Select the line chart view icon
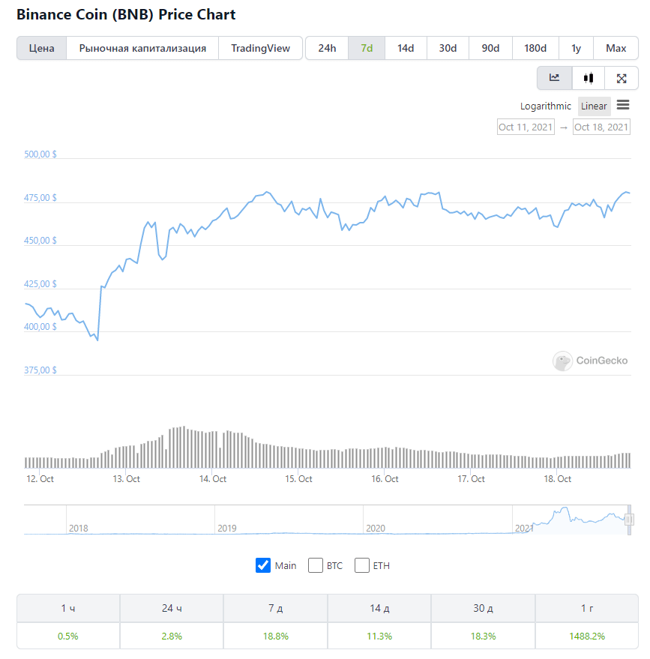The image size is (650, 659). (554, 78)
